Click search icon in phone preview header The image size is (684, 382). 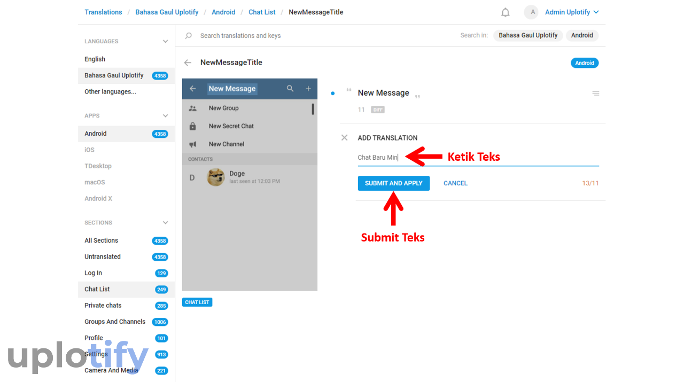tap(290, 89)
